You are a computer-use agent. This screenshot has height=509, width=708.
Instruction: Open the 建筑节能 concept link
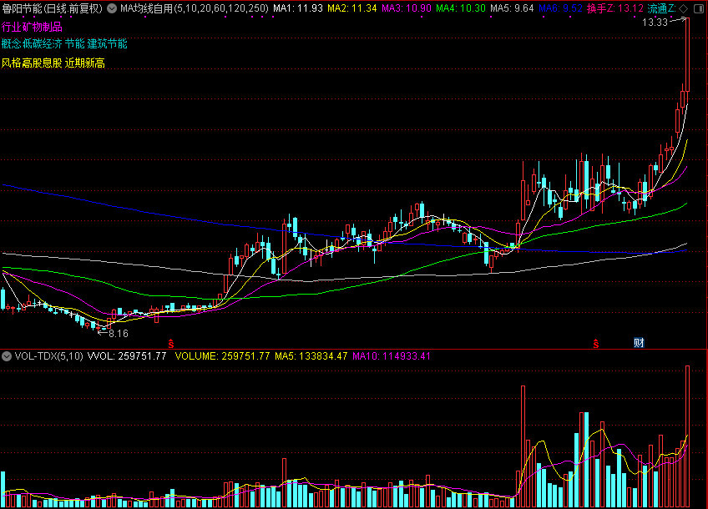tap(108, 43)
